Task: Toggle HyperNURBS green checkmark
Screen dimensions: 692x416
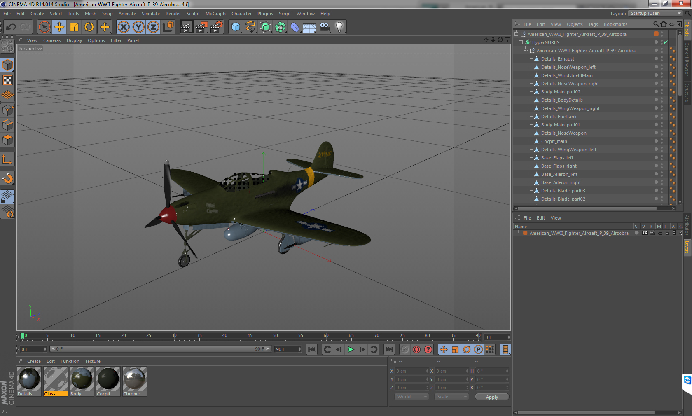Action: 666,42
